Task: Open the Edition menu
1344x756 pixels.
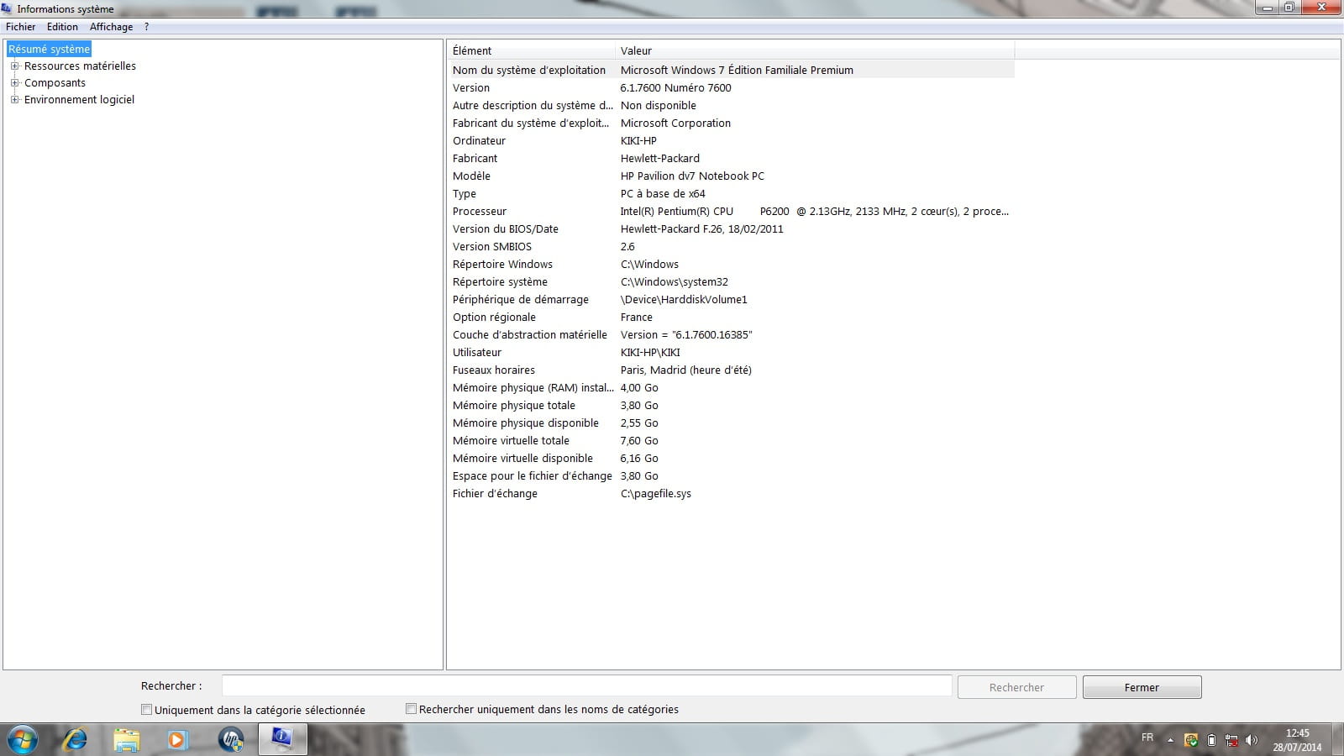Action: coord(62,27)
